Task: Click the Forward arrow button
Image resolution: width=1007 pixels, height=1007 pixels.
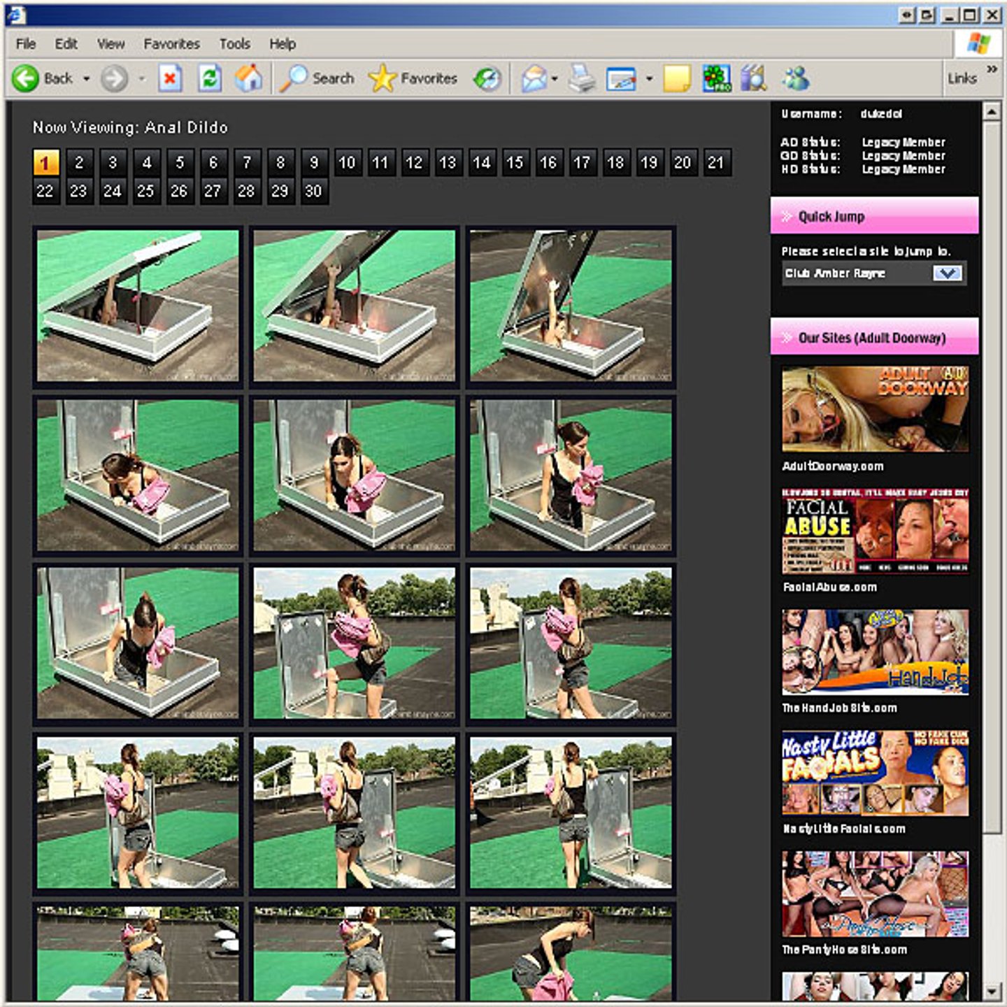Action: point(114,78)
